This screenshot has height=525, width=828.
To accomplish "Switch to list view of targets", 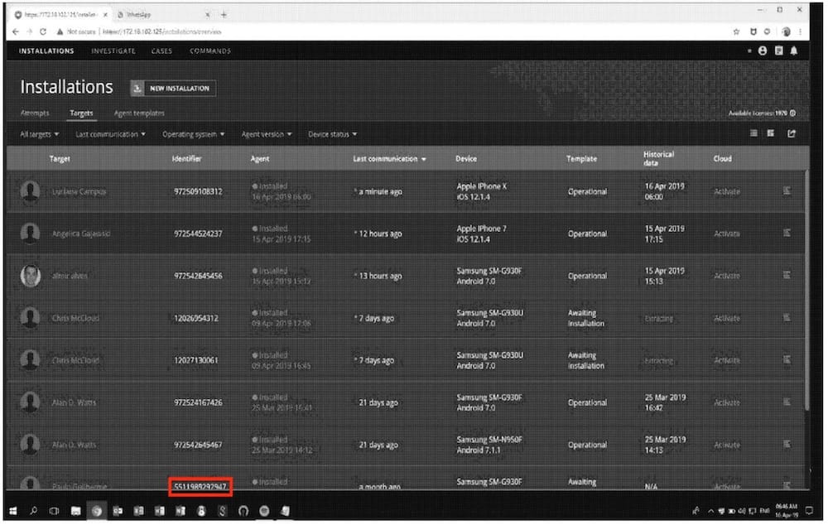I will [753, 134].
